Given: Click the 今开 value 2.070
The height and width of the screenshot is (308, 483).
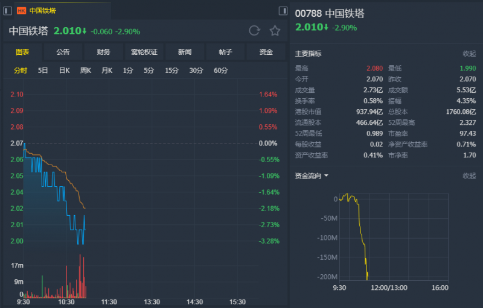Looking at the screenshot, I should point(374,79).
